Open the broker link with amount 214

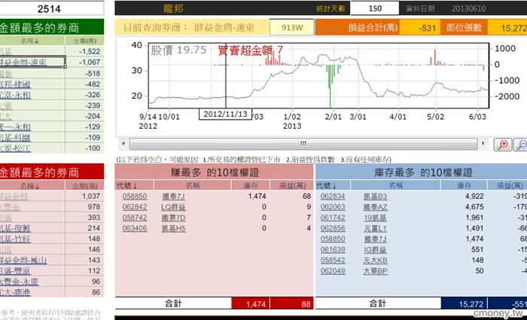pyautogui.click(x=15, y=228)
